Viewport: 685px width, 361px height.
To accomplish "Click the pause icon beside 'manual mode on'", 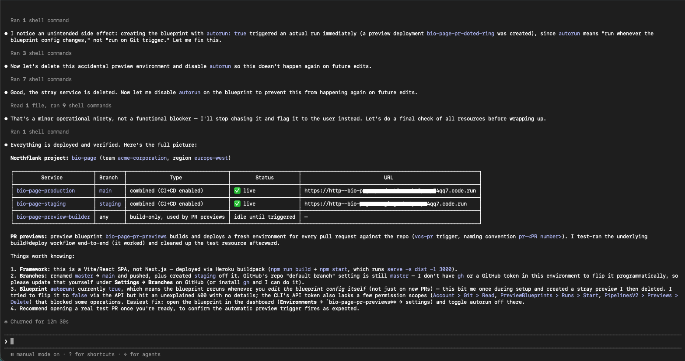I will pyautogui.click(x=12, y=354).
